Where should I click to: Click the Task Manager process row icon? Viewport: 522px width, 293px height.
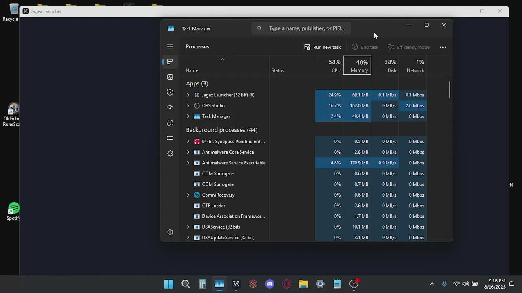point(197,116)
